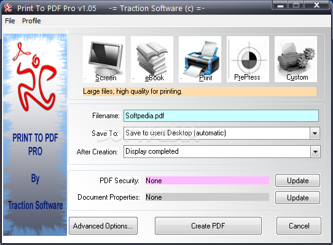The height and width of the screenshot is (245, 333).
Task: Click the app icon in the title bar
Action: point(8,8)
